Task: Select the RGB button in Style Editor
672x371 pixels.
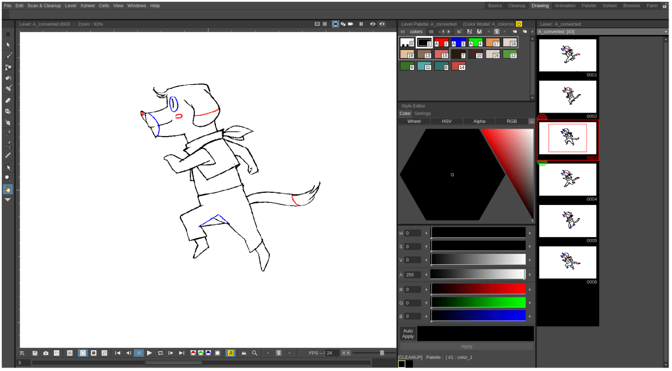Action: click(x=512, y=121)
